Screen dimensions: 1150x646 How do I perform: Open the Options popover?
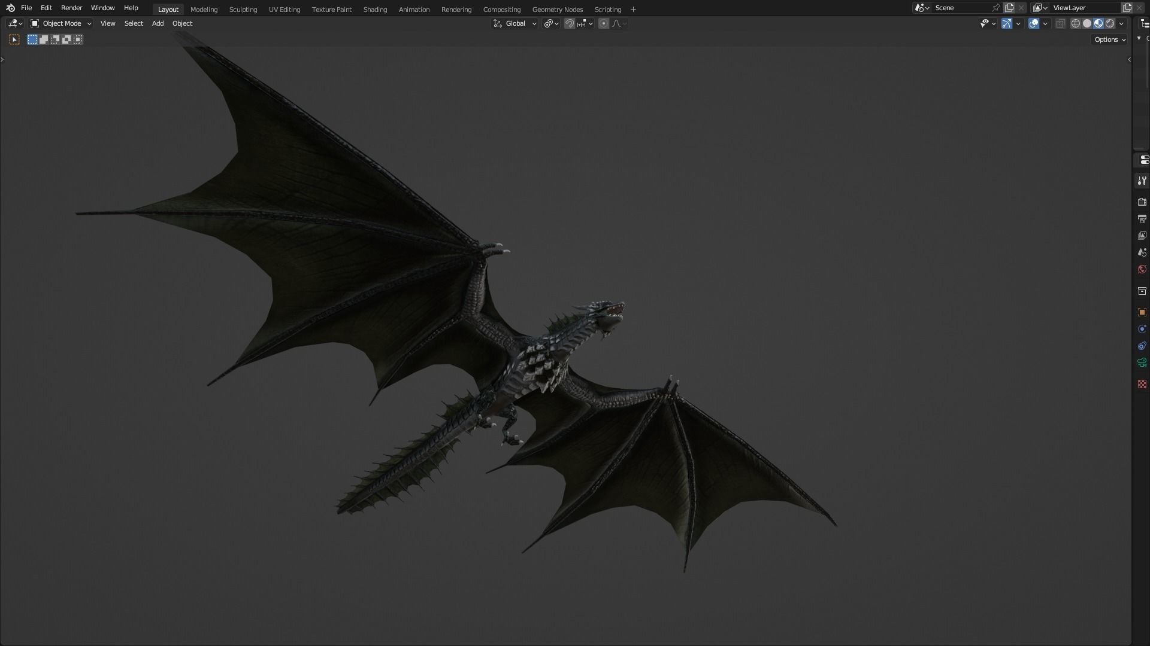tap(1110, 39)
